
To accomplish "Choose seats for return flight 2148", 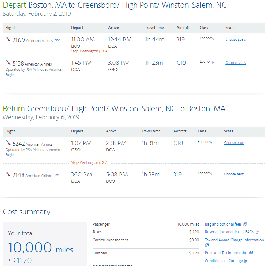I will coord(234,174).
